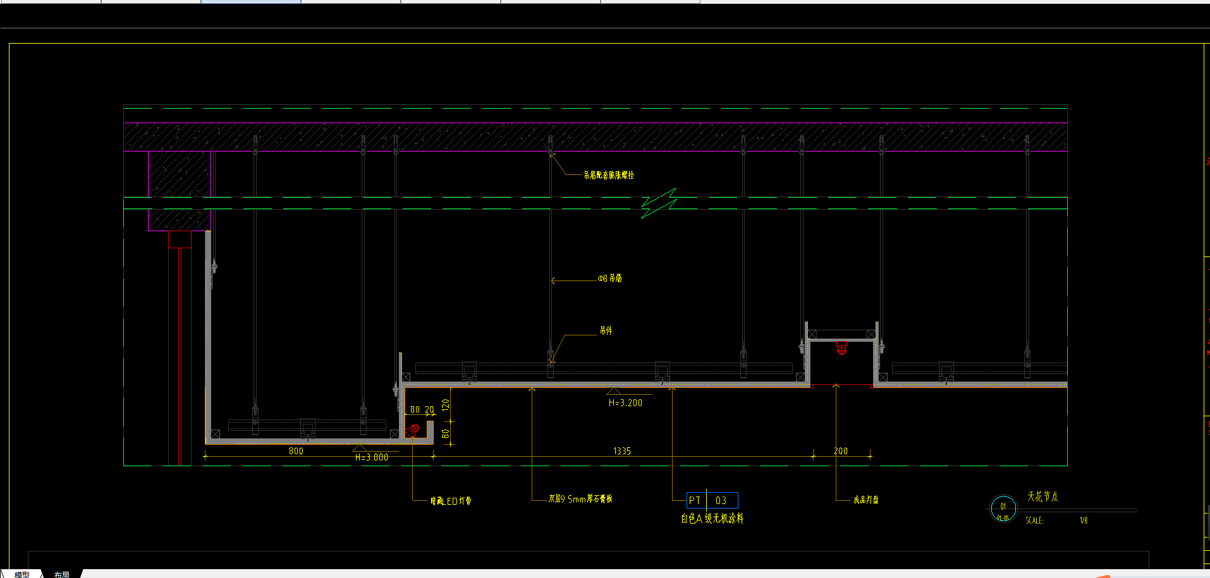Select the Φ8 吊筋 label

point(610,278)
